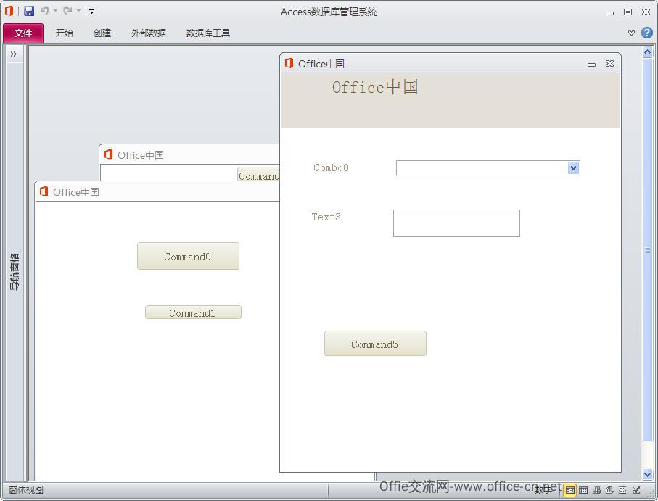658x501 pixels.
Task: Click the title bar text of the Command0 window
Action: pyautogui.click(x=76, y=192)
